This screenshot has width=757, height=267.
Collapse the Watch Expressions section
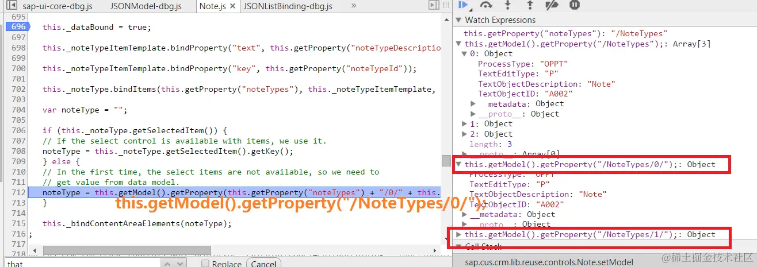point(458,20)
